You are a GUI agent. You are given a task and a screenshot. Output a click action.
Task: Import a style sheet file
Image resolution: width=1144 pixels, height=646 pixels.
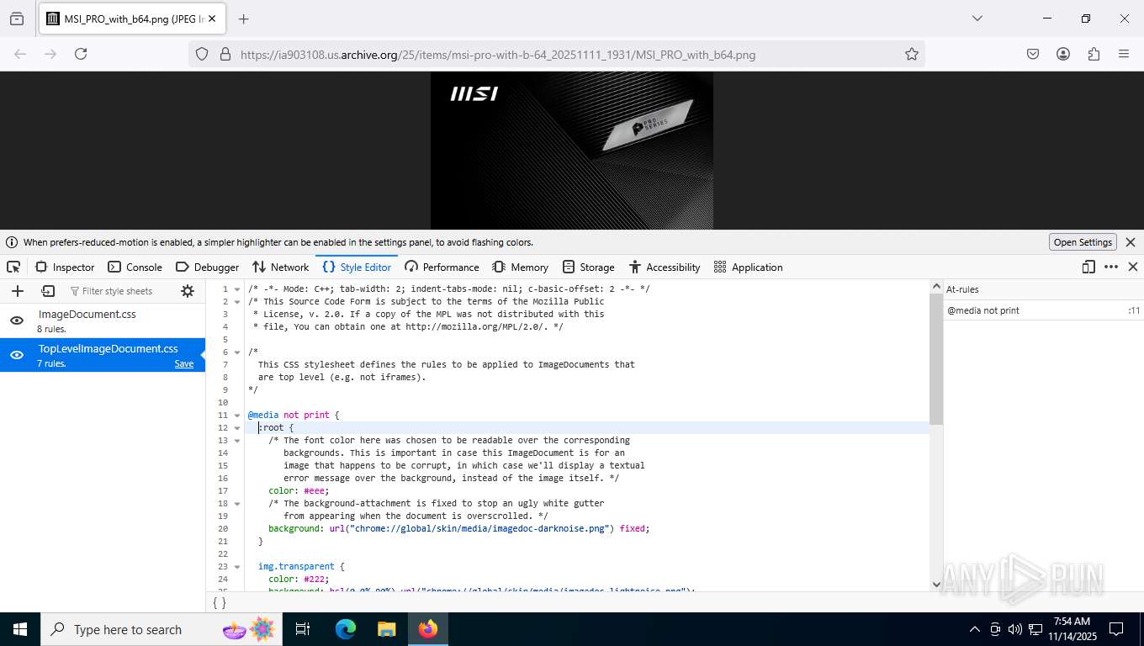[x=48, y=291]
